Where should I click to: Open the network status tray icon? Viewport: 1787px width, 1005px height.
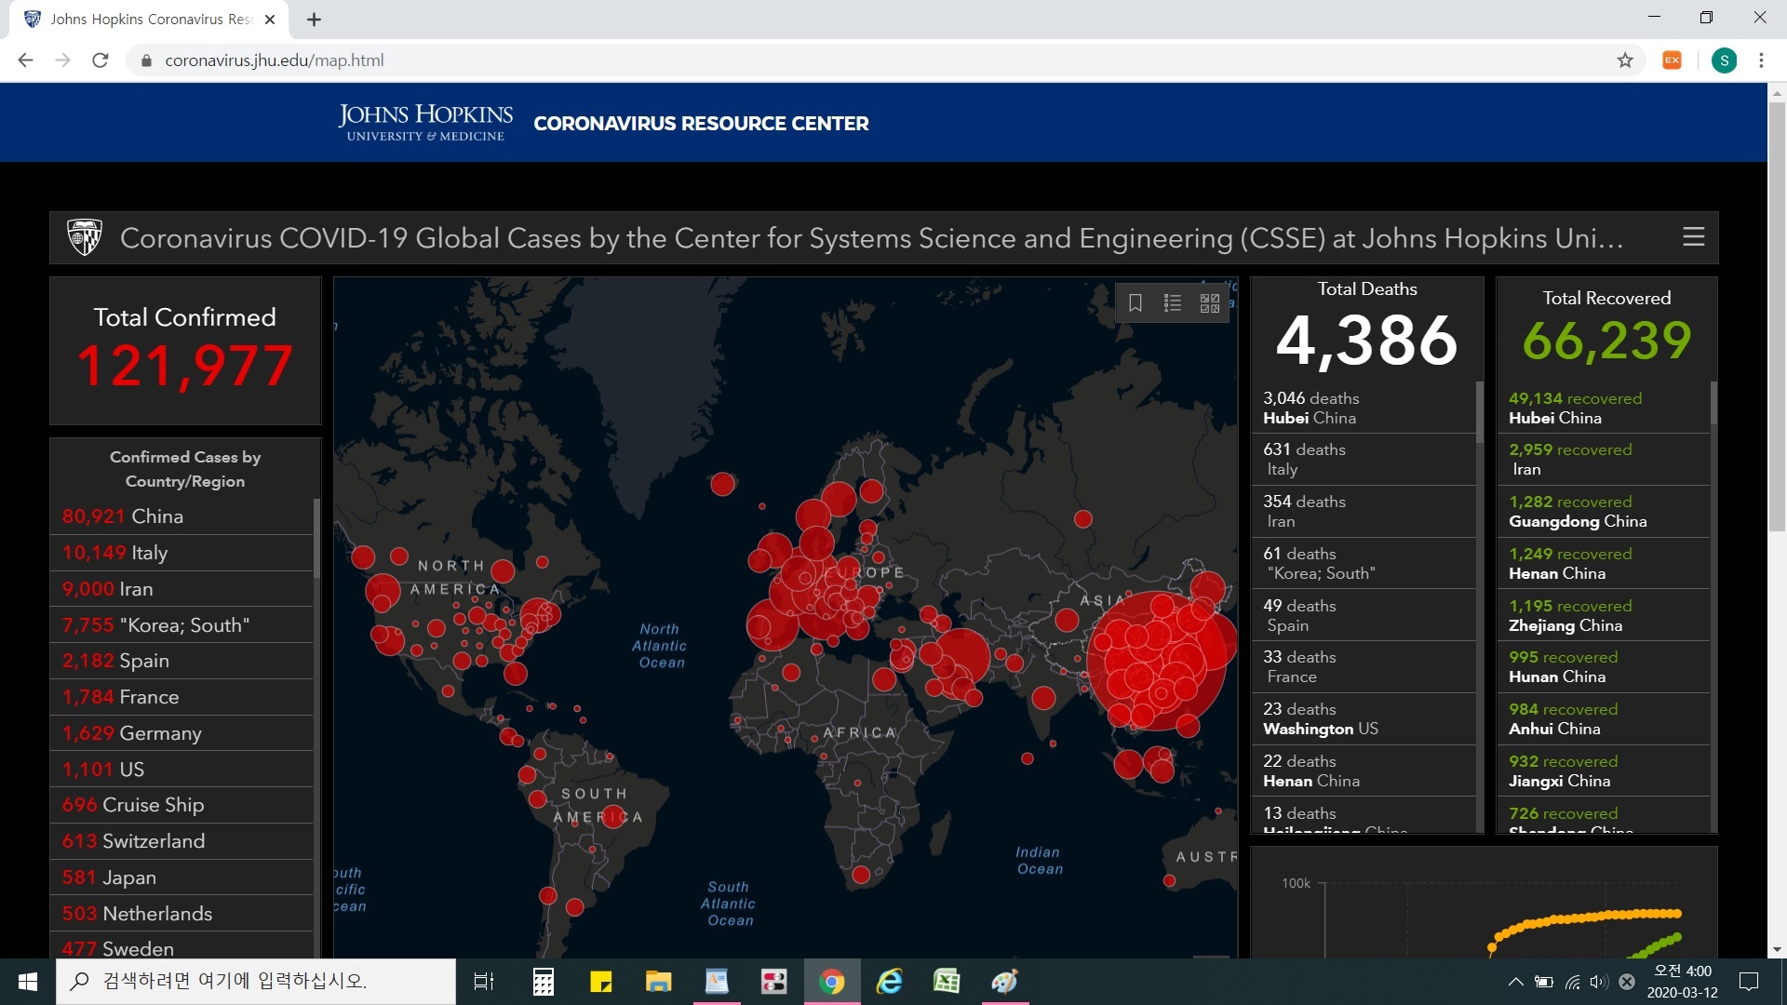[1572, 982]
